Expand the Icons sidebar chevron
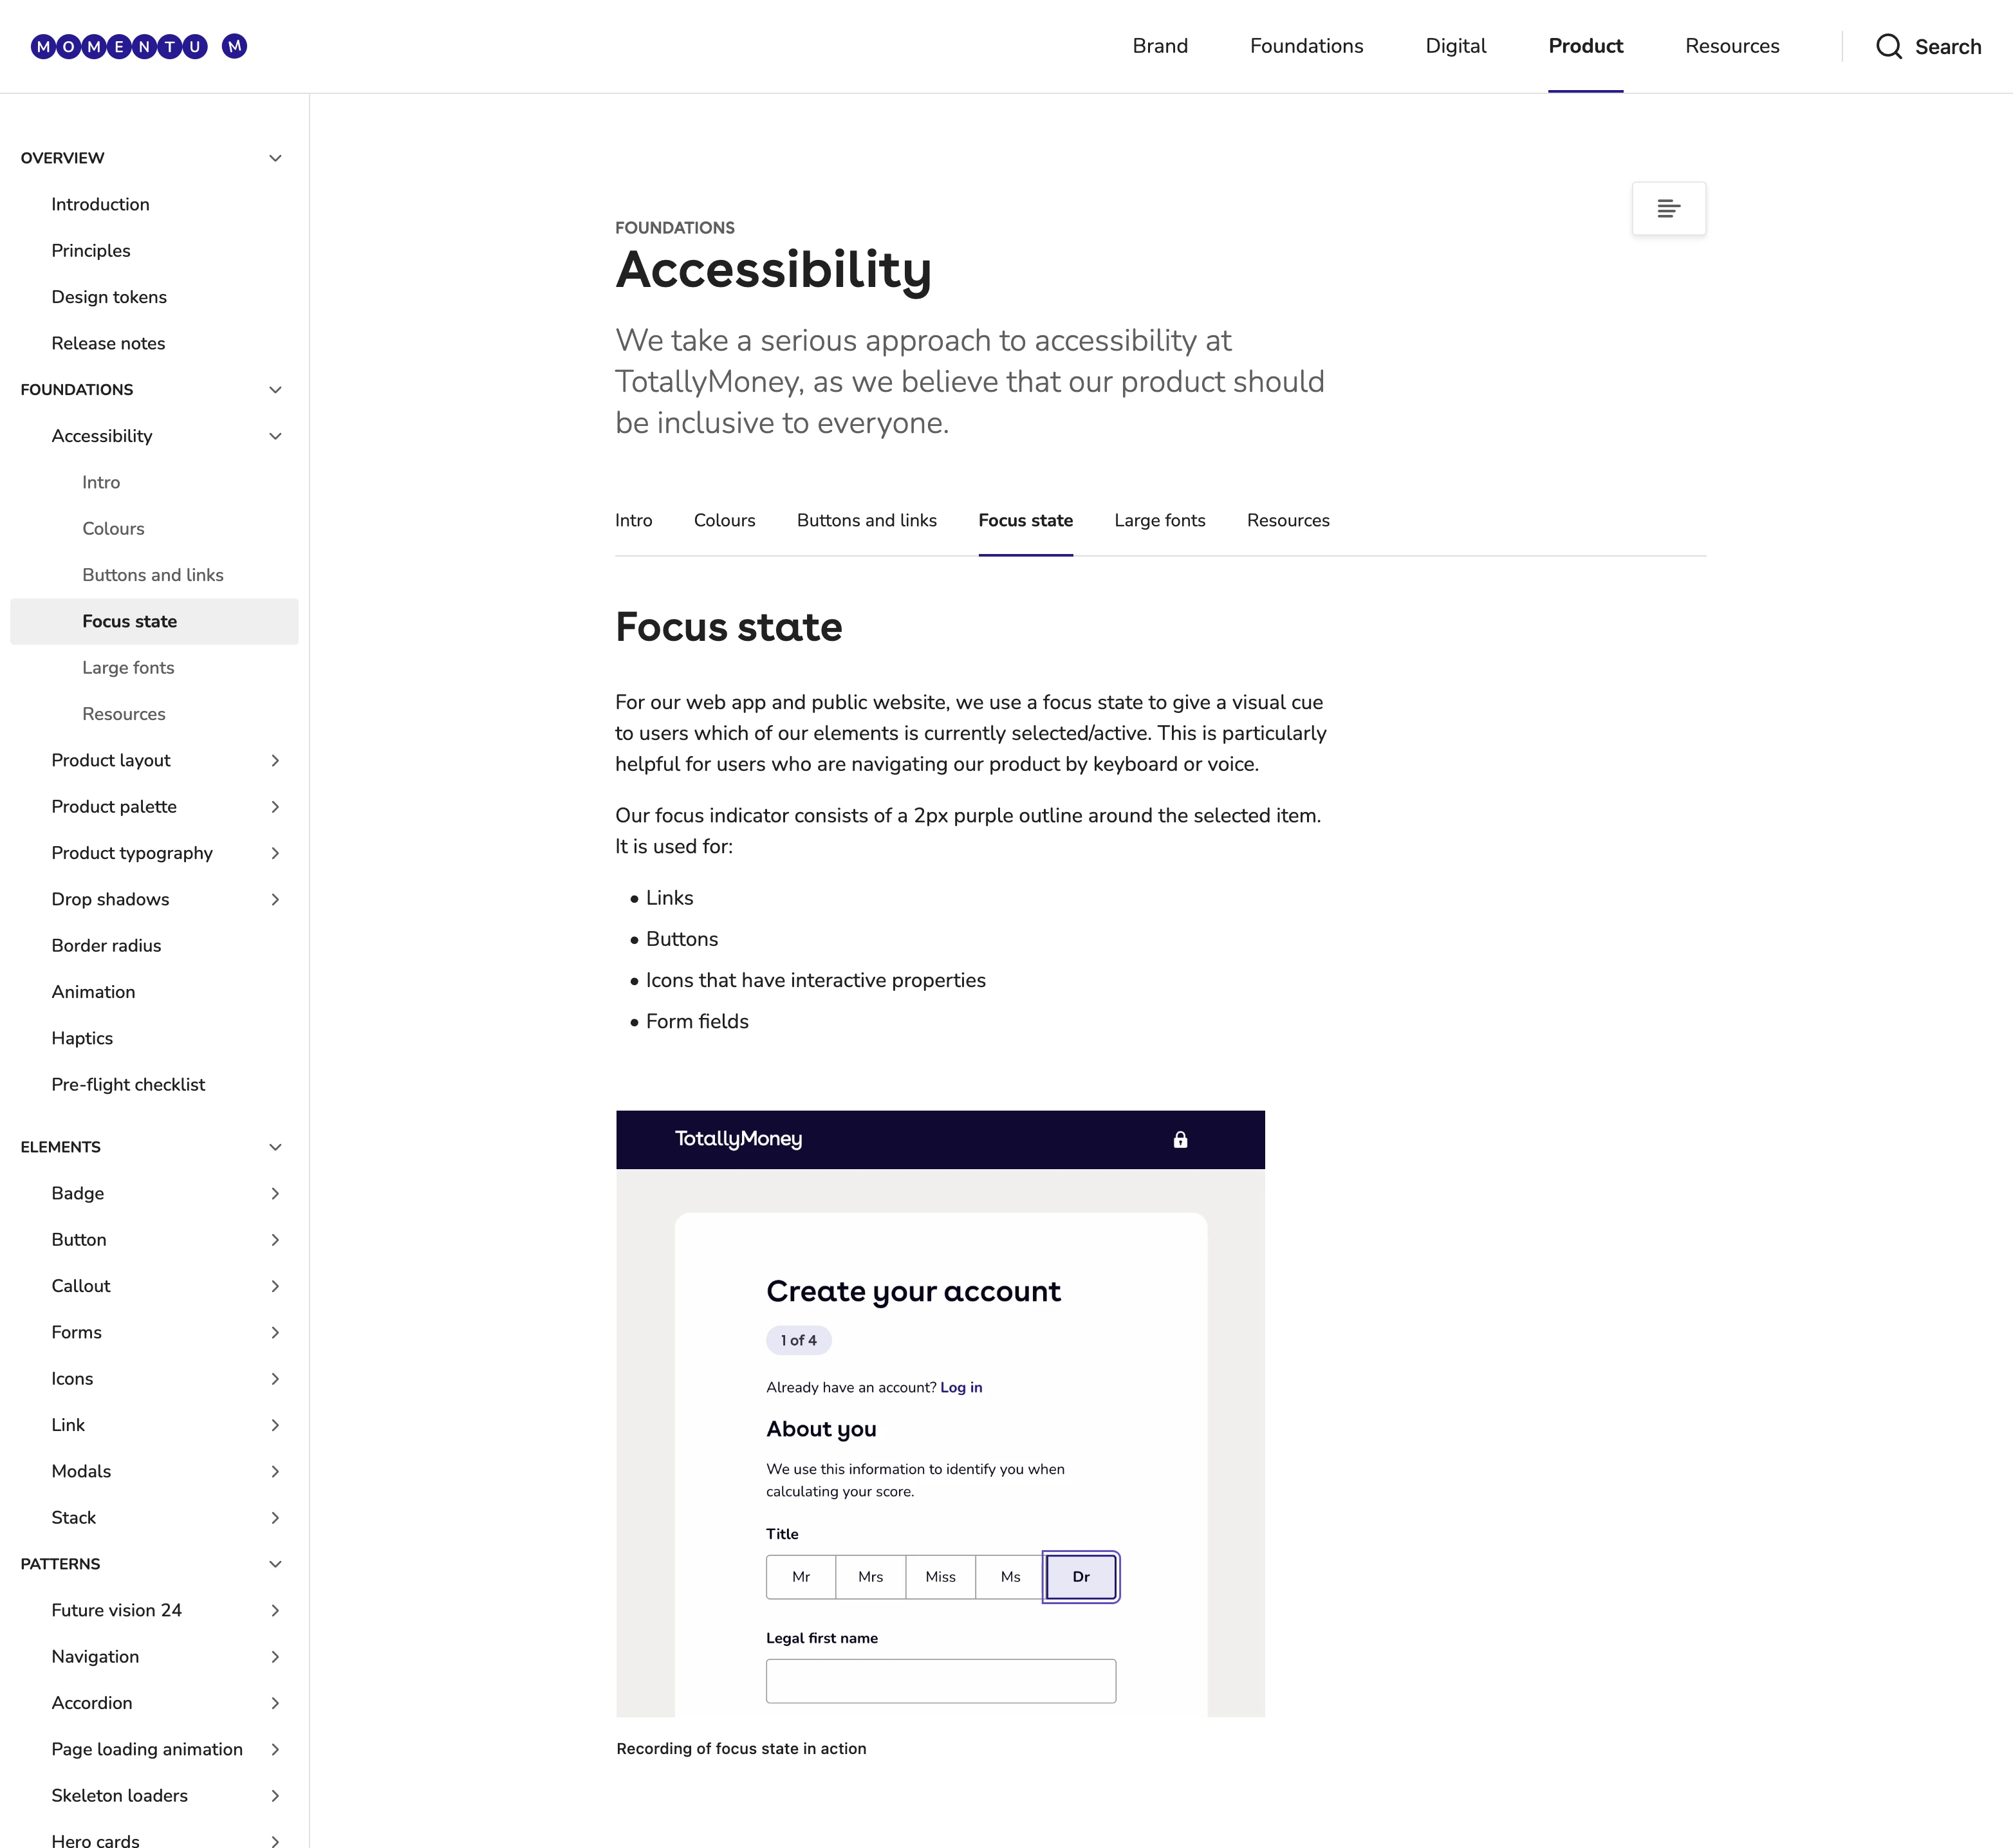The width and height of the screenshot is (2013, 1848). click(x=275, y=1379)
